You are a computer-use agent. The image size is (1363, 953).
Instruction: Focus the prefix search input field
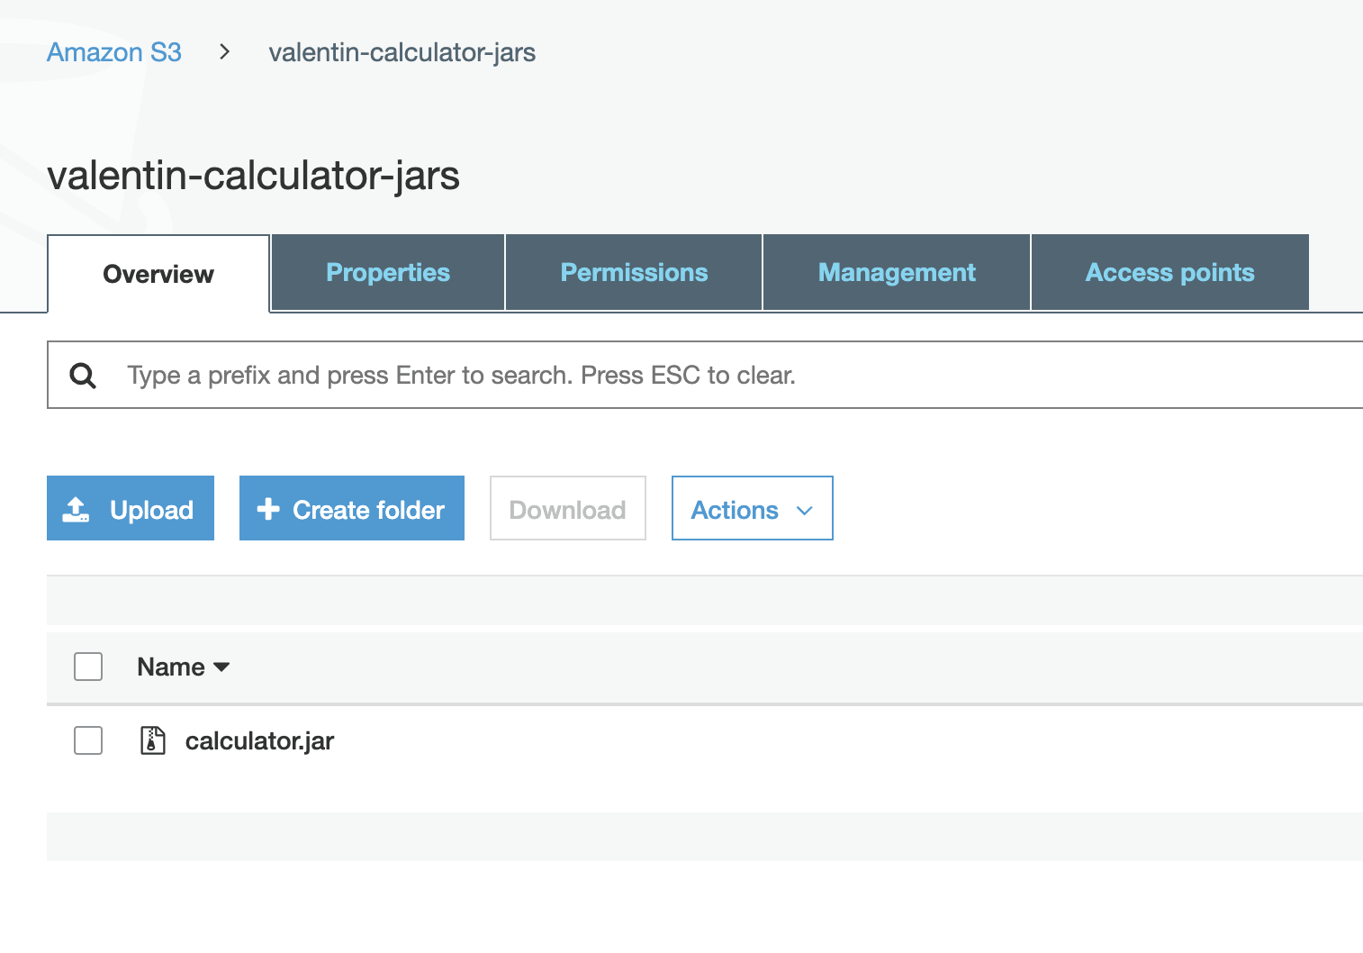pos(705,375)
